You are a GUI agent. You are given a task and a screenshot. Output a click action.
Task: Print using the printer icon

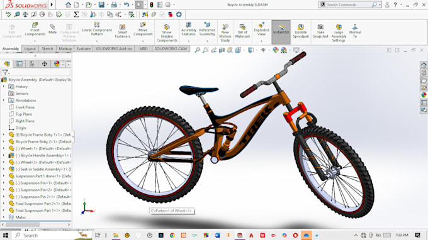pyautogui.click(x=114, y=4)
